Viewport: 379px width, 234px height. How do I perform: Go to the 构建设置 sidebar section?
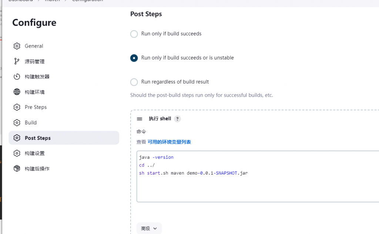[x=34, y=153]
